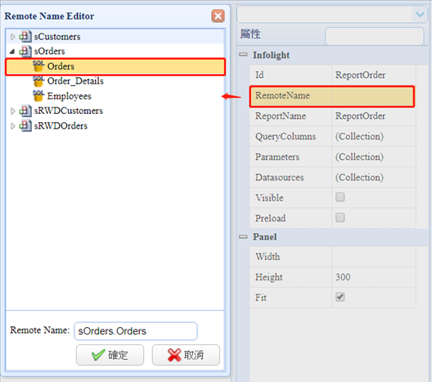Image resolution: width=432 pixels, height=382 pixels.
Task: Select the Order_Details tree item
Action: 75,81
